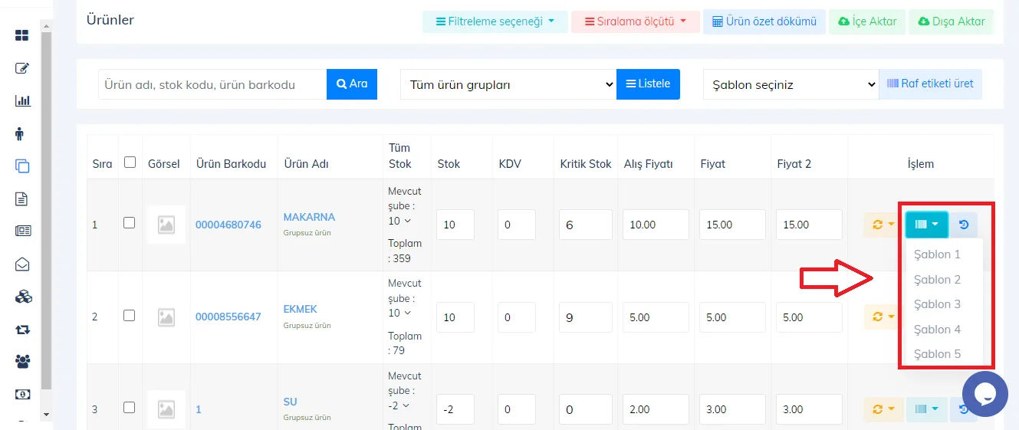Click the Ara search button
Screen dimensions: 1019x430
coord(352,84)
